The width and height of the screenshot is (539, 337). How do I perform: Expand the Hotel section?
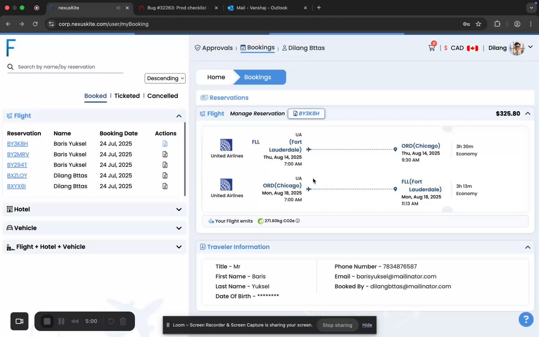click(179, 209)
